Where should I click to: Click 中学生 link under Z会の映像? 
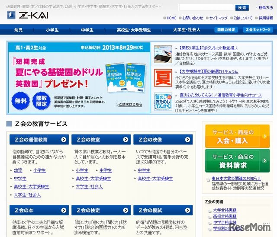click(x=144, y=170)
